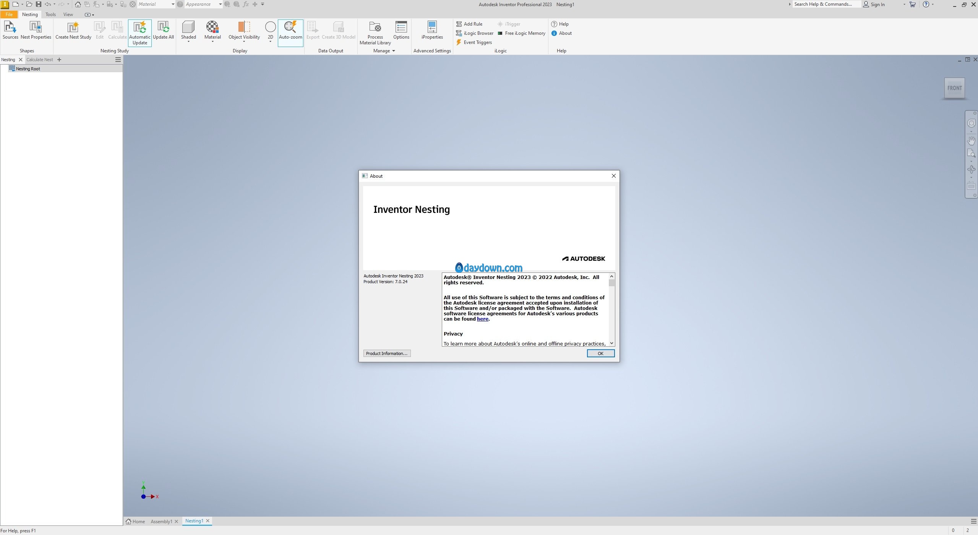The image size is (978, 535).
Task: Close the Nesting1 document tab
Action: coord(208,520)
